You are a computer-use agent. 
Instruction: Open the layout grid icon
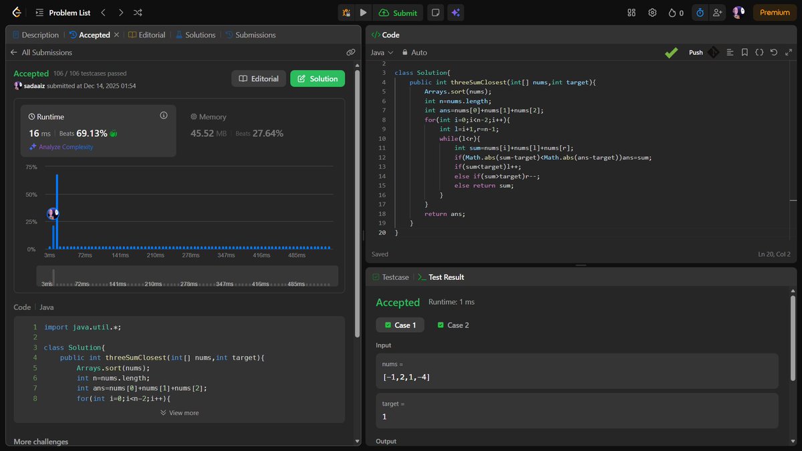(632, 12)
